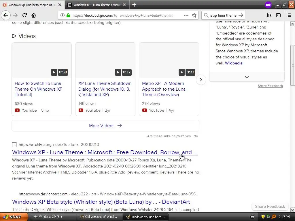Open Windows XP Beta style DeviantArt result
Image resolution: width=295 pixels, height=221 pixels.
(x=101, y=202)
